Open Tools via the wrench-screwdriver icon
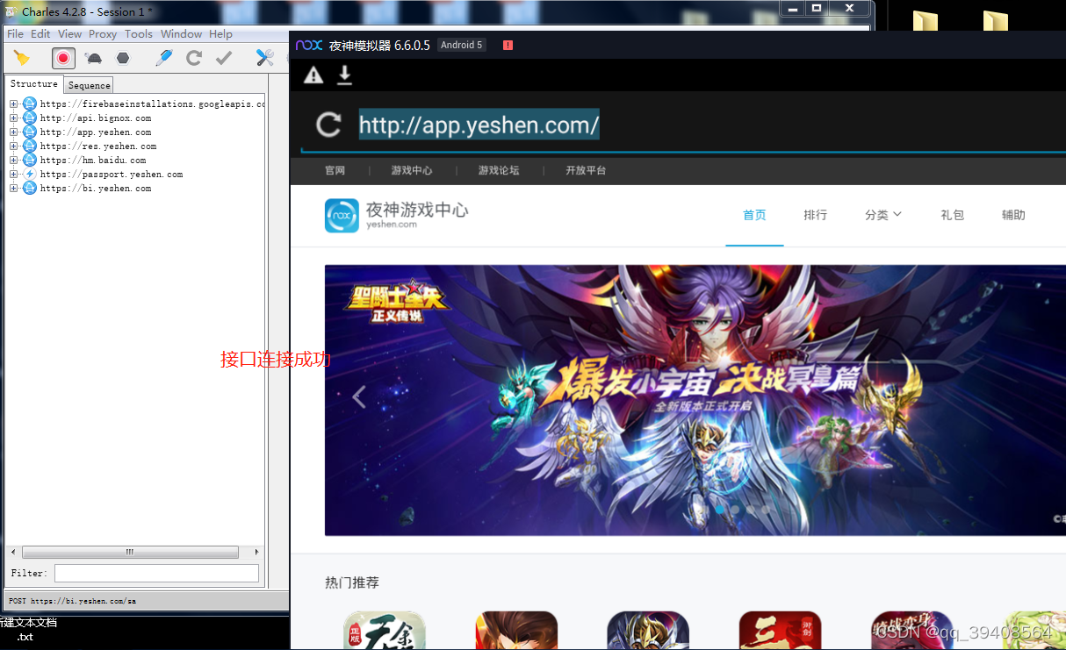Screen dimensions: 1066x650 pyautogui.click(x=264, y=58)
